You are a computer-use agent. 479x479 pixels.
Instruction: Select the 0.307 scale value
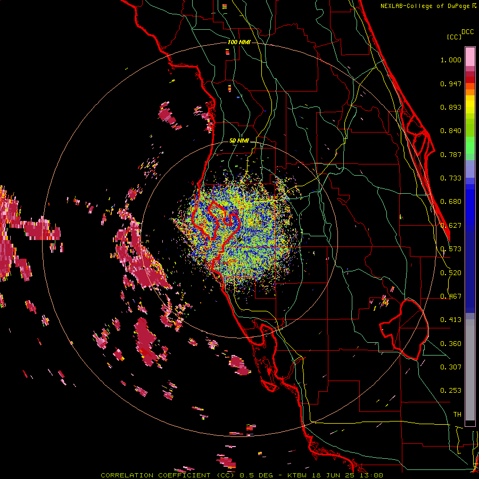pyautogui.click(x=451, y=367)
